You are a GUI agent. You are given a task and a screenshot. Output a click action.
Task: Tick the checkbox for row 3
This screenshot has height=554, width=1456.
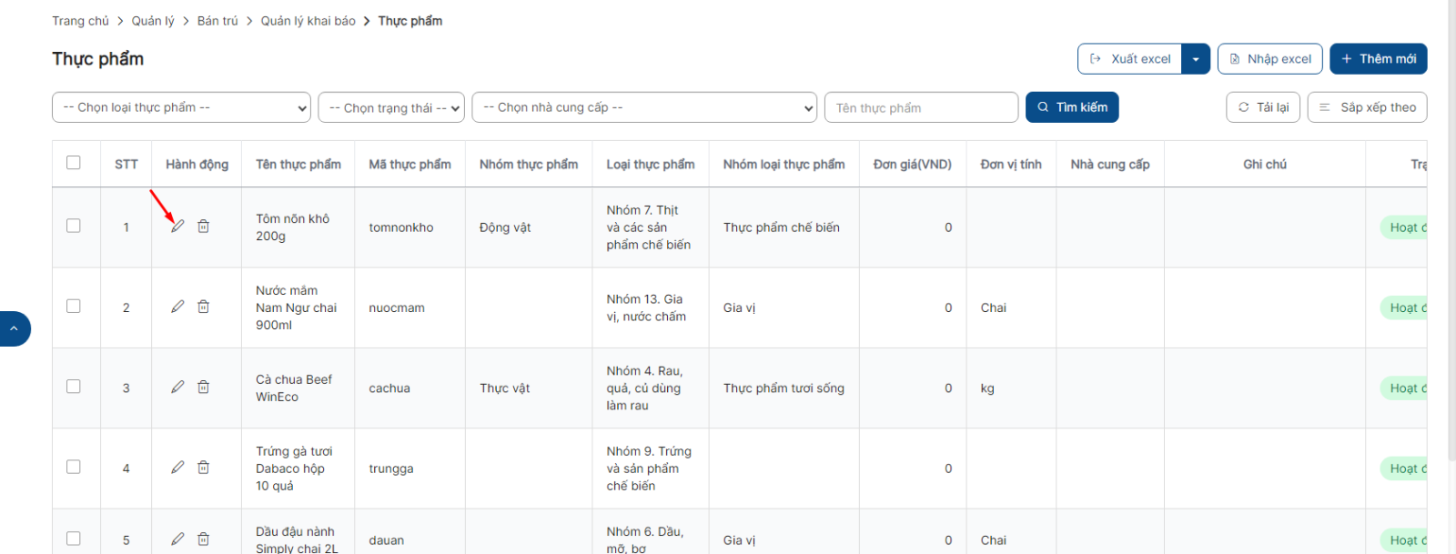pos(74,387)
